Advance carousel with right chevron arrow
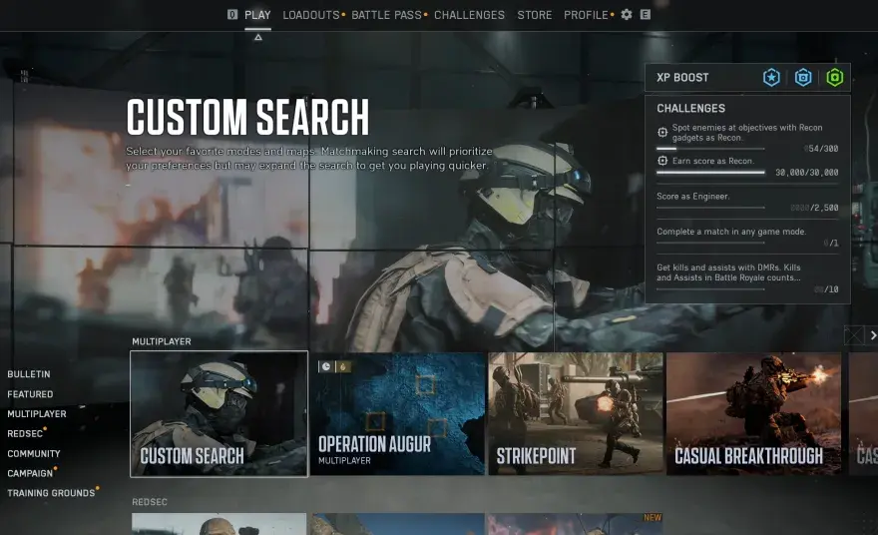 (x=872, y=335)
